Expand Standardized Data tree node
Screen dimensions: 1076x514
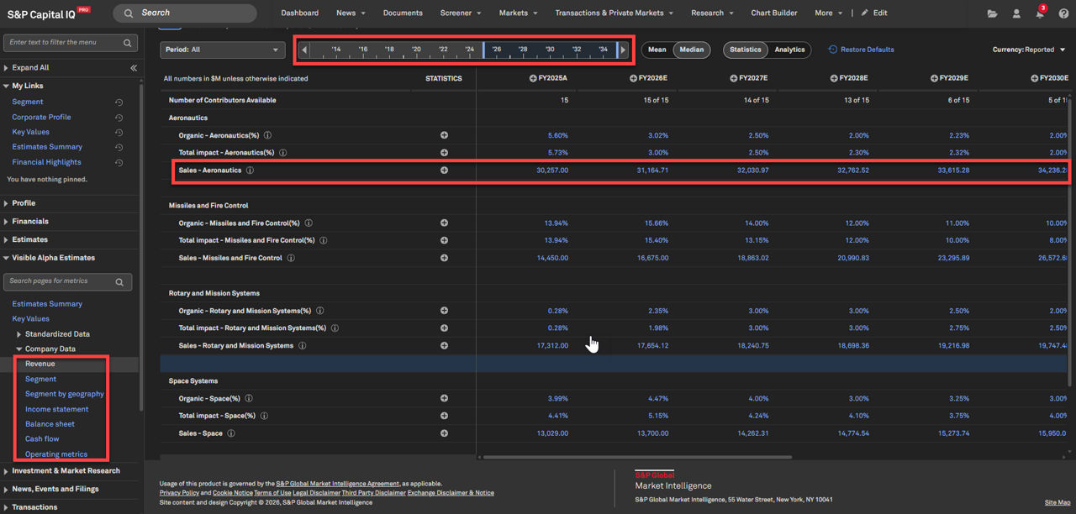click(x=19, y=334)
